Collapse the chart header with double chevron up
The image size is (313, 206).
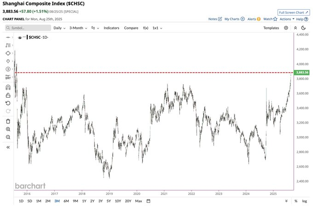click(296, 28)
